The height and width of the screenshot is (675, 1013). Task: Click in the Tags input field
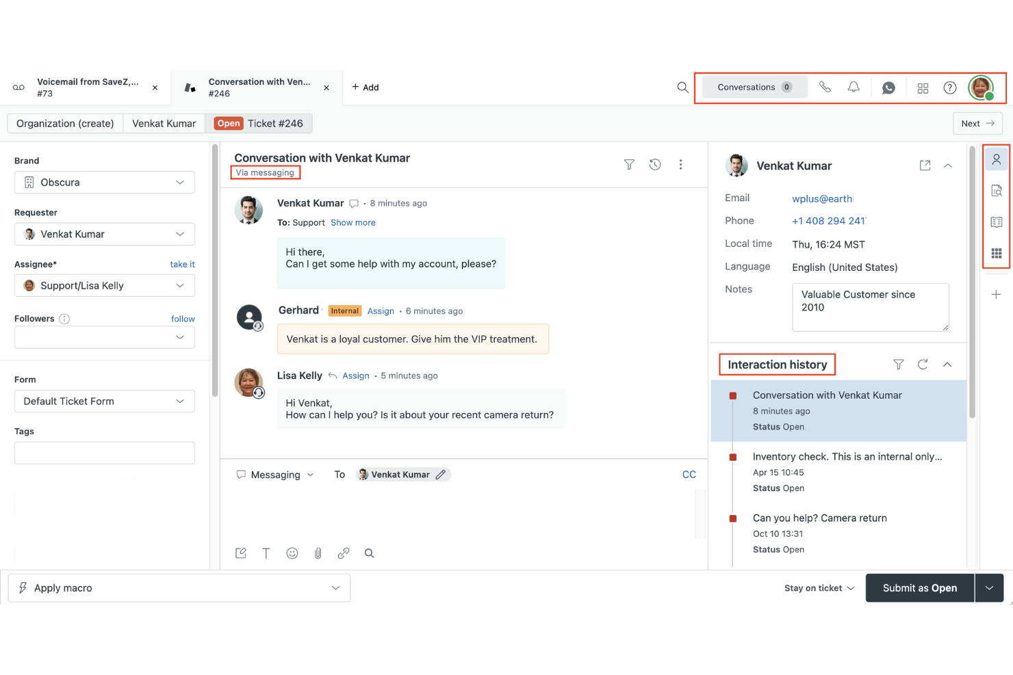tap(105, 453)
